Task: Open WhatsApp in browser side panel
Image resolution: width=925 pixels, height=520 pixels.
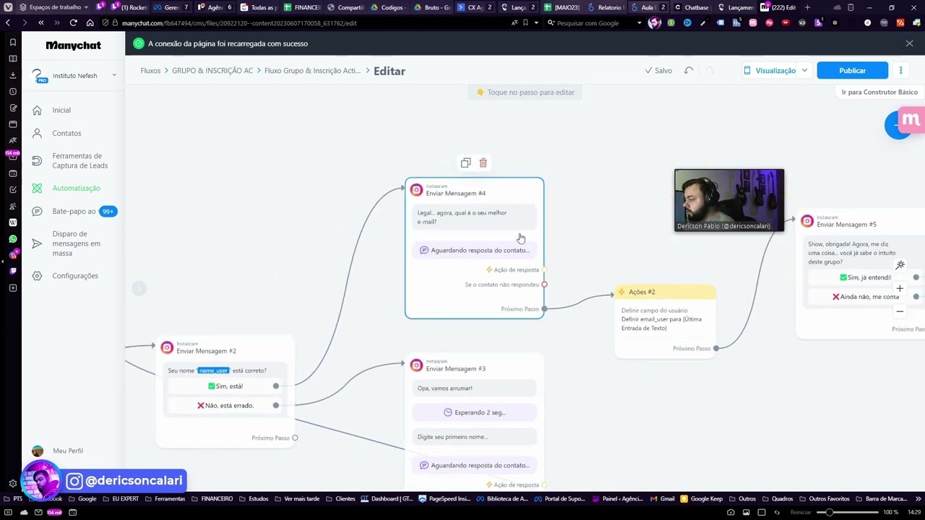Action: pyautogui.click(x=12, y=239)
